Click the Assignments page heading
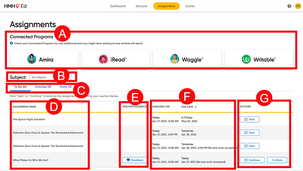 coord(33,24)
